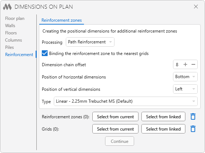Click the ModPlus logo icon
The width and height of the screenshot is (205, 153).
point(7,7)
